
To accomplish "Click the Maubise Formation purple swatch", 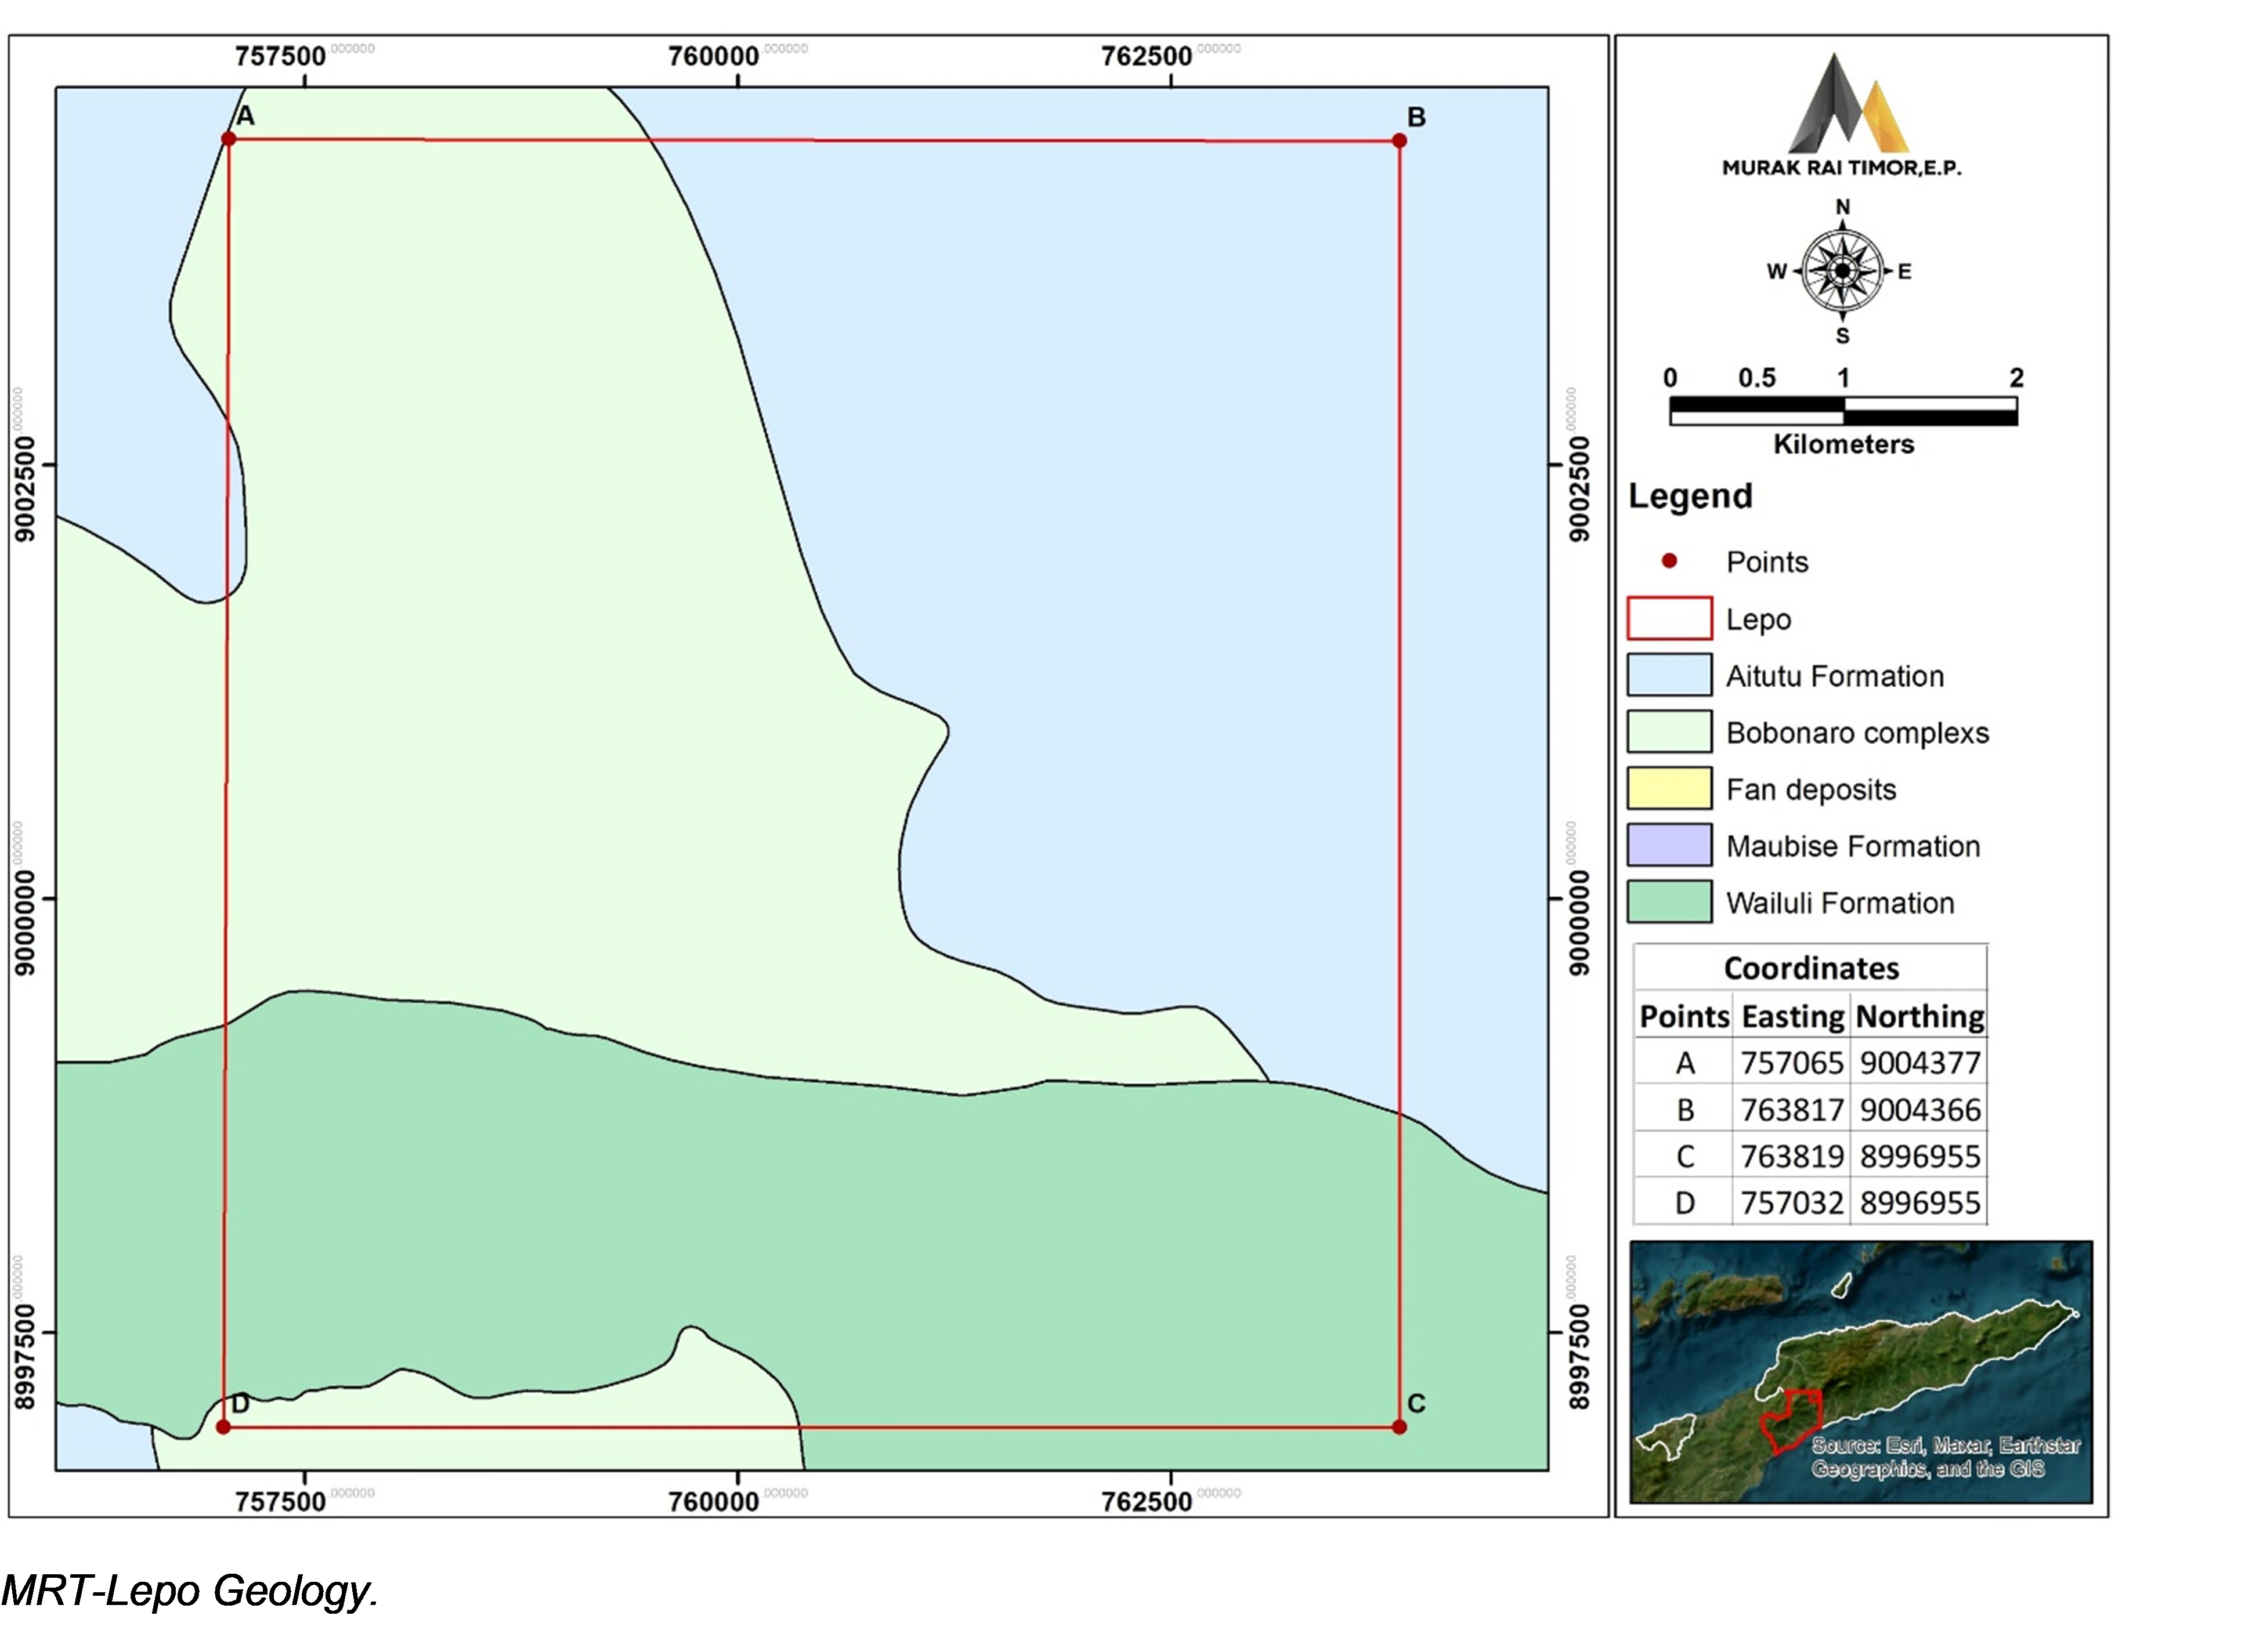I will (x=1669, y=846).
